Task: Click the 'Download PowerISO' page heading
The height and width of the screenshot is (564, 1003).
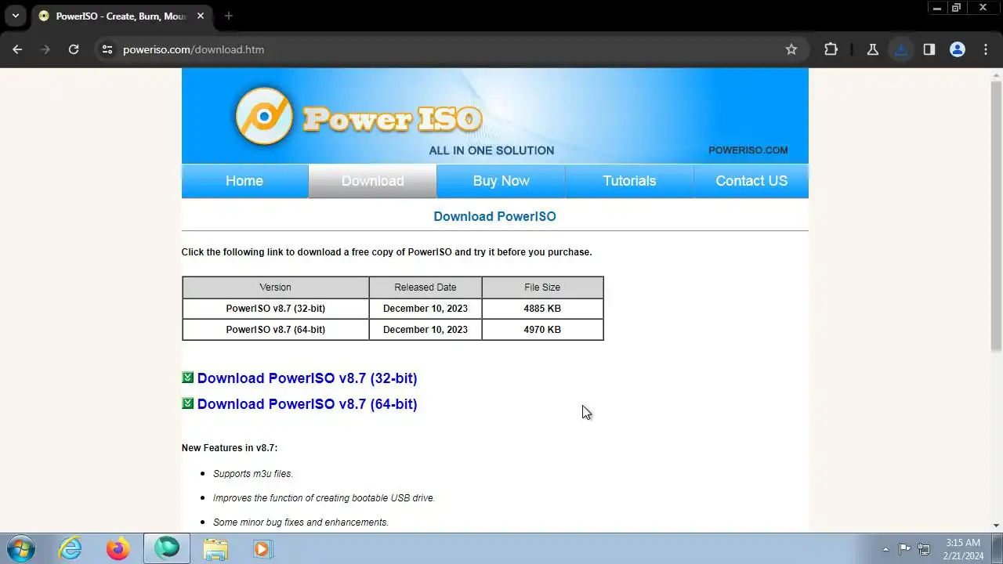Action: click(x=494, y=217)
